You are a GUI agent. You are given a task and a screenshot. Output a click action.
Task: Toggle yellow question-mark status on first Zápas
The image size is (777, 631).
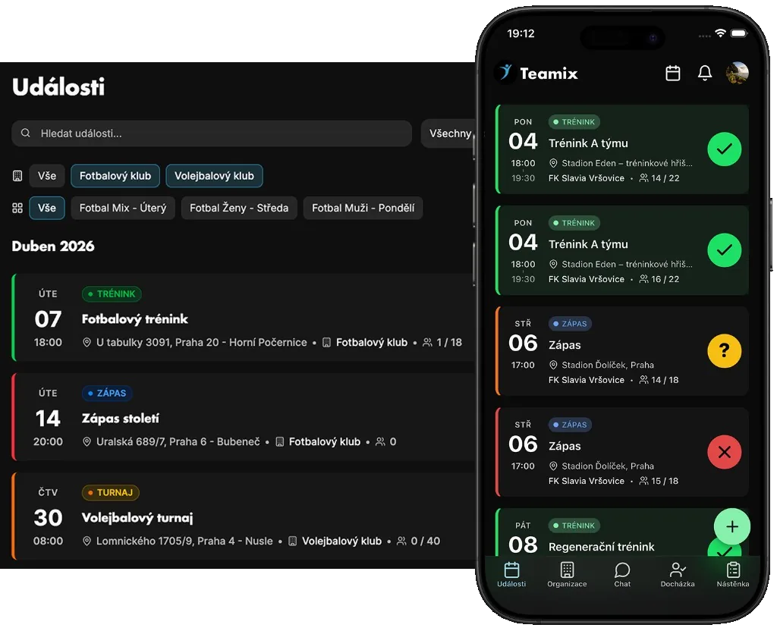tap(724, 350)
